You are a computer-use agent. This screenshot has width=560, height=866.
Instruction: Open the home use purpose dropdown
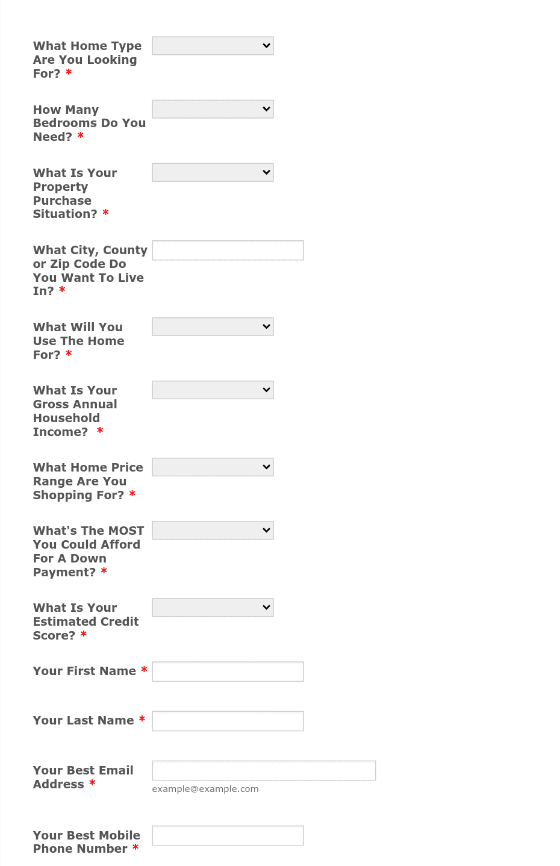(x=213, y=326)
